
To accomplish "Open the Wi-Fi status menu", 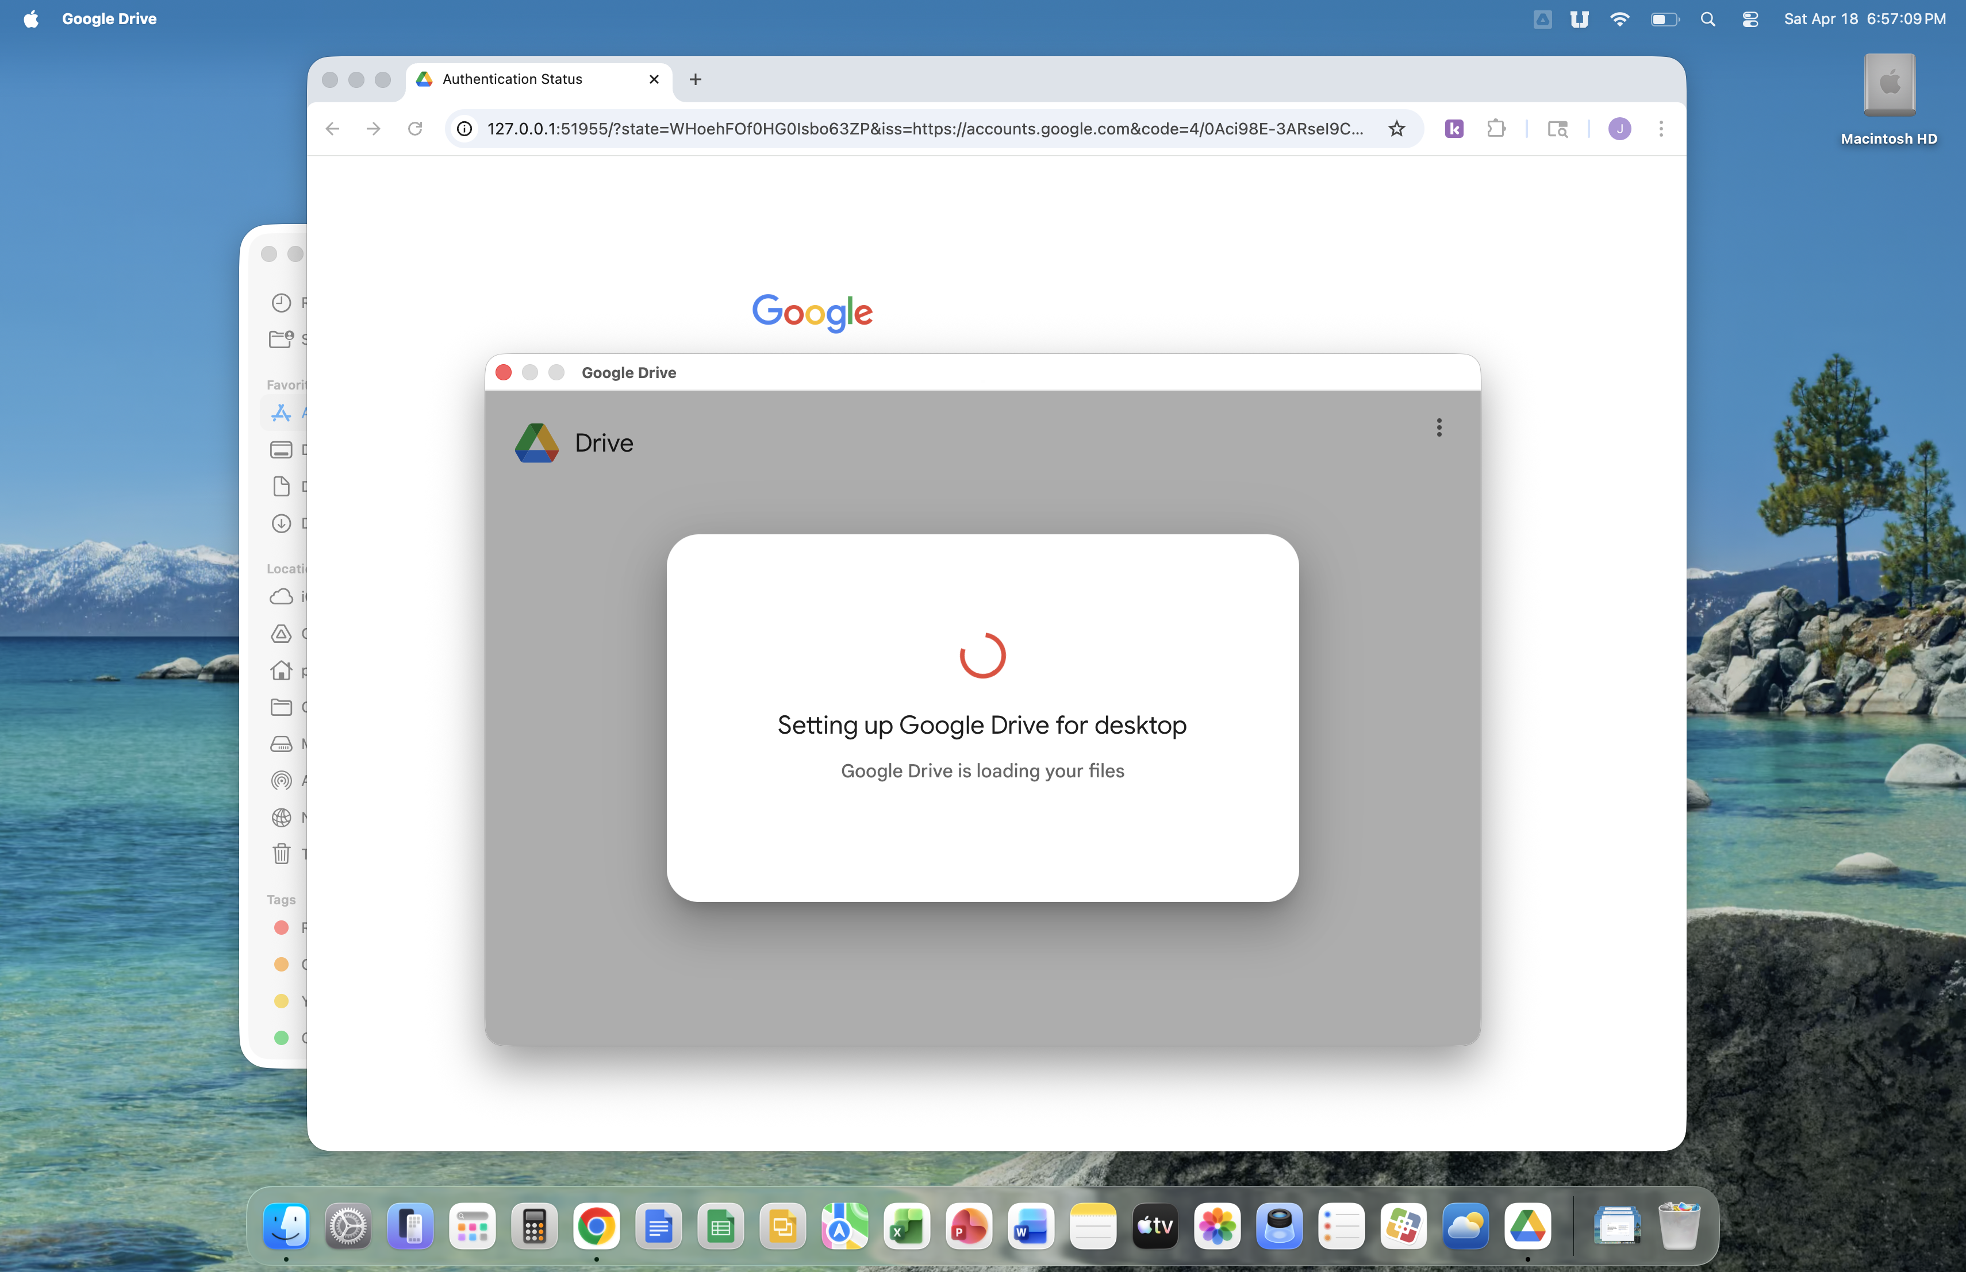I will click(x=1619, y=18).
